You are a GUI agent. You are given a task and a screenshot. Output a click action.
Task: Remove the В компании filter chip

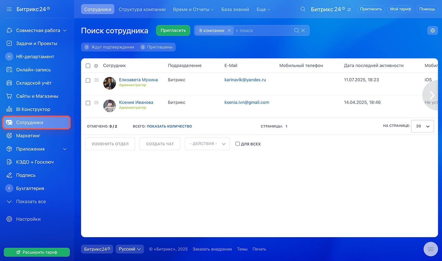pos(229,30)
